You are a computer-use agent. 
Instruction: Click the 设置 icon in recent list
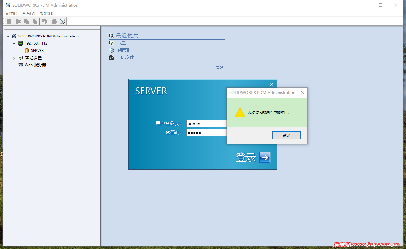point(112,43)
